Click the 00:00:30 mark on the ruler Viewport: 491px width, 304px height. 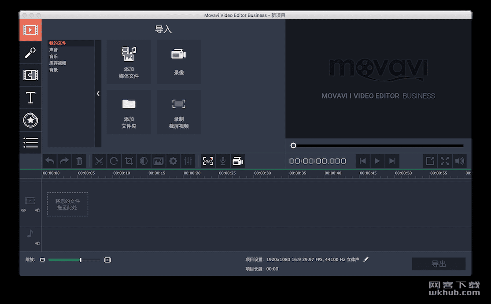point(262,173)
